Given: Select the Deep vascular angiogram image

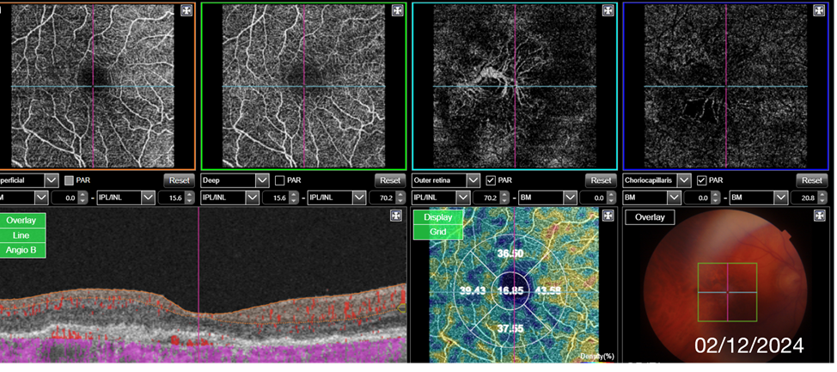Looking at the screenshot, I should click(x=303, y=87).
